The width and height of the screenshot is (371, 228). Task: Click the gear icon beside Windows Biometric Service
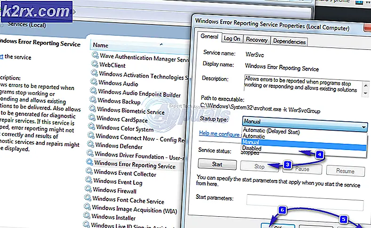pyautogui.click(x=92, y=109)
